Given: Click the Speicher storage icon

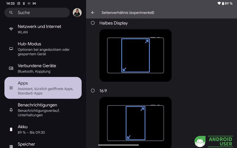Looking at the screenshot, I should coord(11,147).
